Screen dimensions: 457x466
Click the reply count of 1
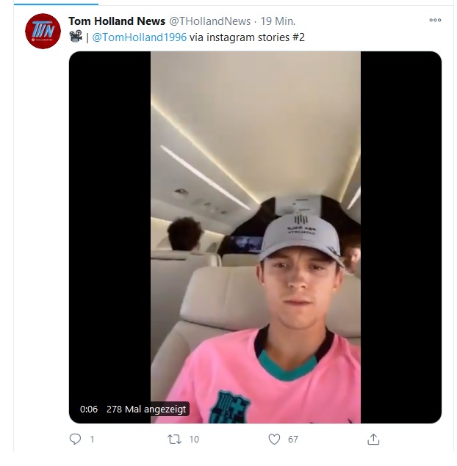coord(92,439)
